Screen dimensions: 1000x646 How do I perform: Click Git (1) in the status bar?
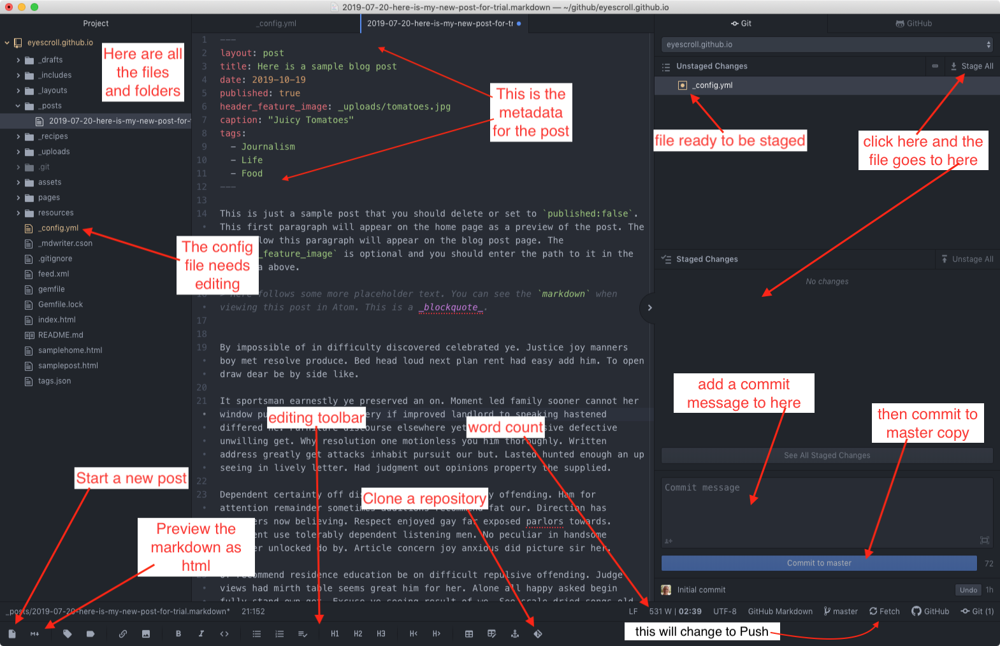click(977, 612)
